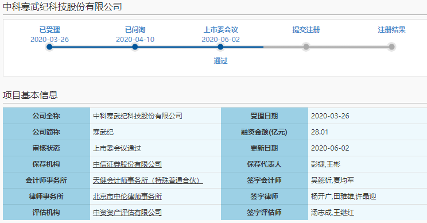Image resolution: width=427 pixels, height=223 pixels.
Task: Select the 已受理 stage label
Action: point(49,30)
